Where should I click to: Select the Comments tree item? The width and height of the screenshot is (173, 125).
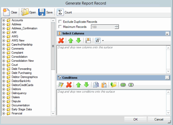(18, 49)
